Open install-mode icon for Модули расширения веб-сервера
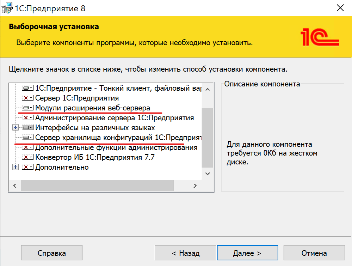The width and height of the screenshot is (352, 266). pos(28,108)
